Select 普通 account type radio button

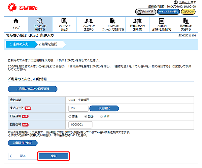click(x=70, y=116)
